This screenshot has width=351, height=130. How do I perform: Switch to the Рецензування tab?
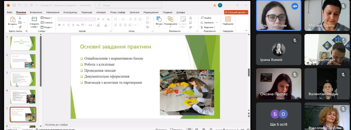click(x=151, y=12)
